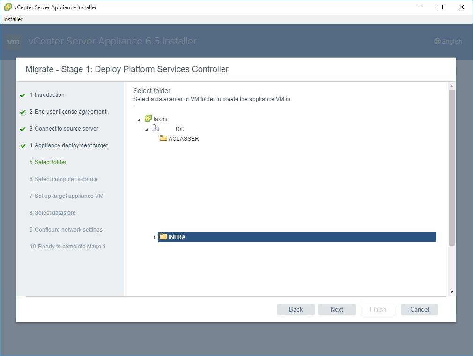Expand the INFRA folder node
This screenshot has width=473, height=356.
(x=155, y=237)
